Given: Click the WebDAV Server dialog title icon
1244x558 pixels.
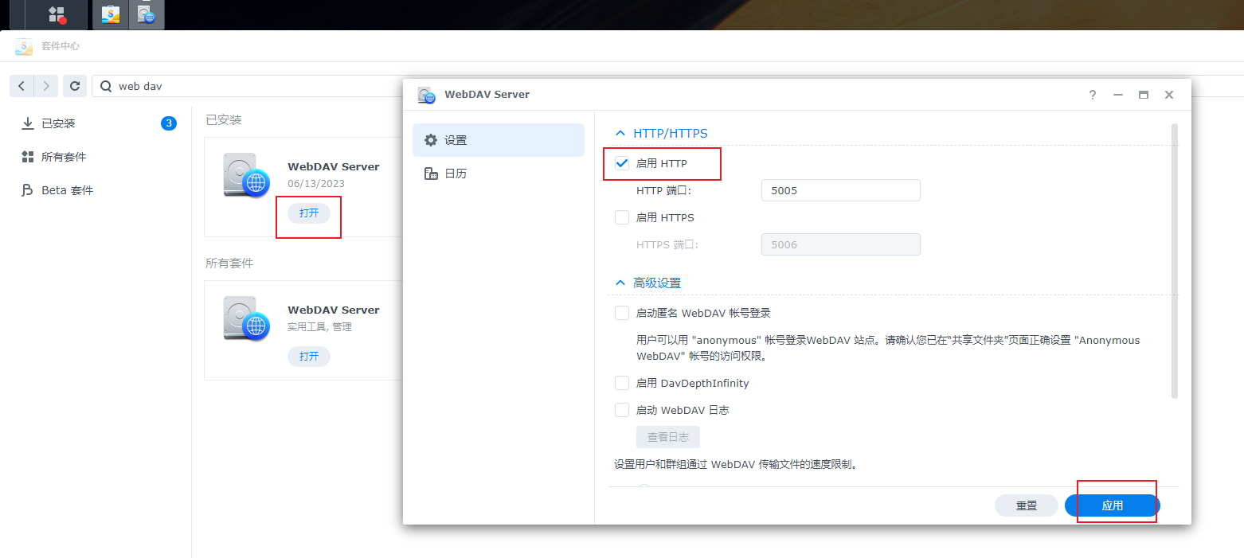Looking at the screenshot, I should (427, 95).
